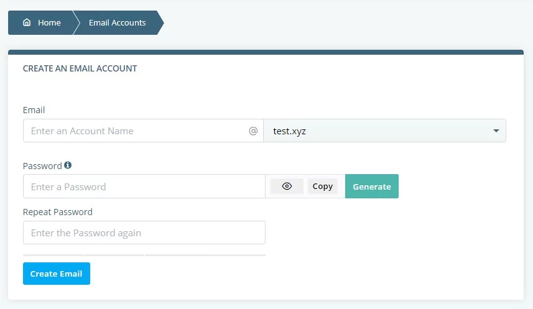Go to the Email Accounts breadcrumb
The height and width of the screenshot is (309, 533).
point(118,22)
